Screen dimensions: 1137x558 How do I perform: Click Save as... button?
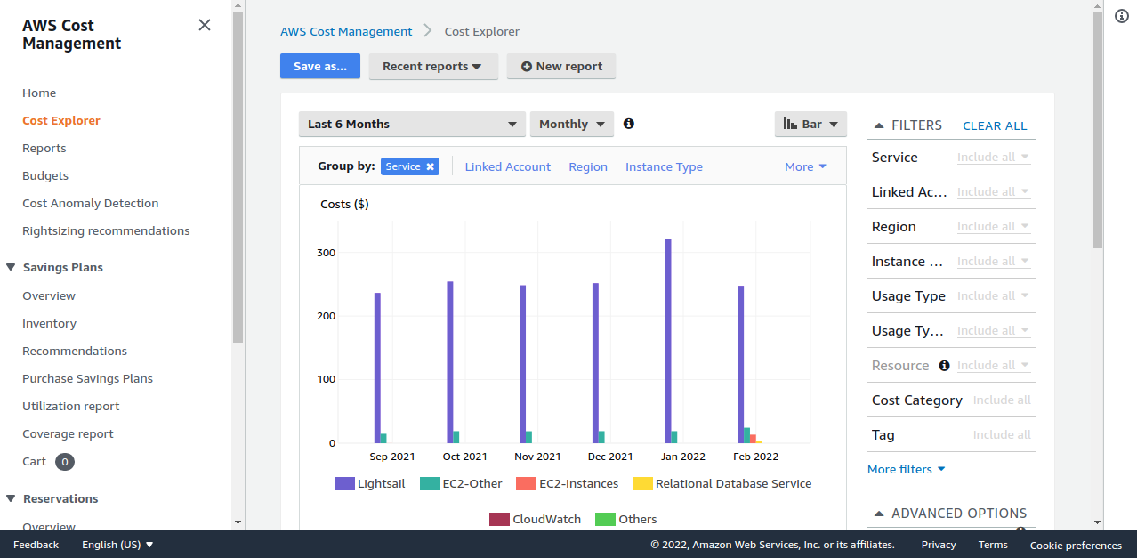tap(320, 67)
